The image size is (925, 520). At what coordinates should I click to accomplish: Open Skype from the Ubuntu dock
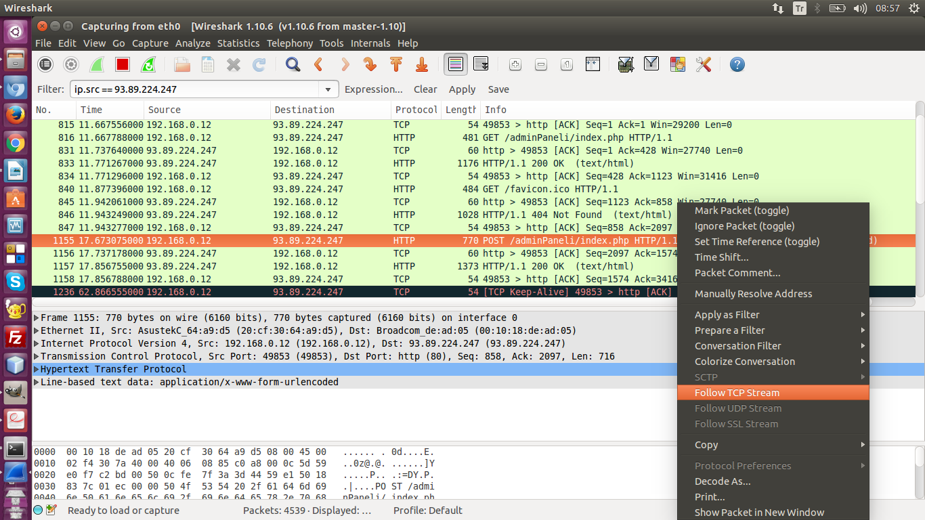[15, 281]
